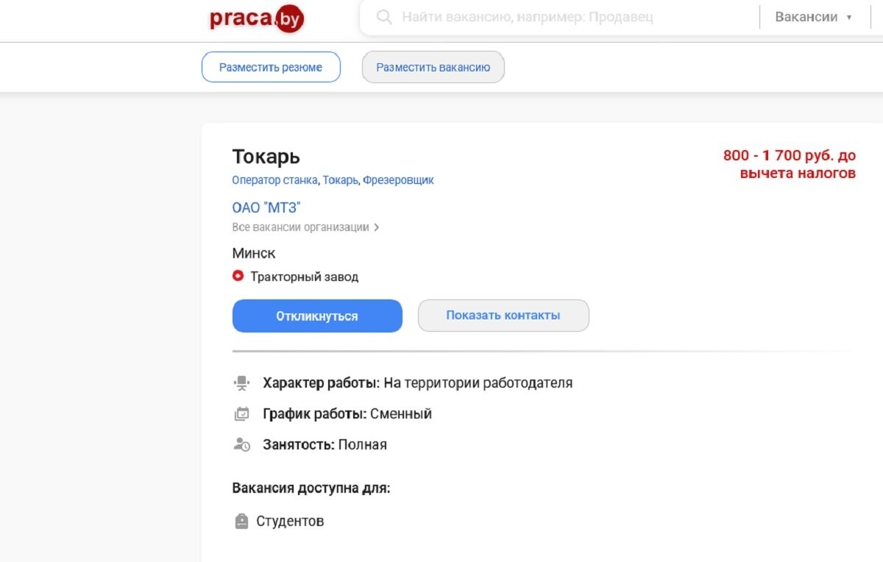
Task: Click the person icon beside Занятость
Action: coord(241,444)
